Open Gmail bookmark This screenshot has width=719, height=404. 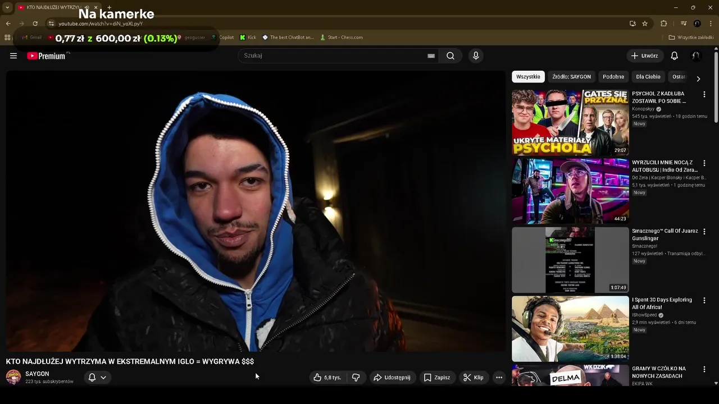click(31, 38)
